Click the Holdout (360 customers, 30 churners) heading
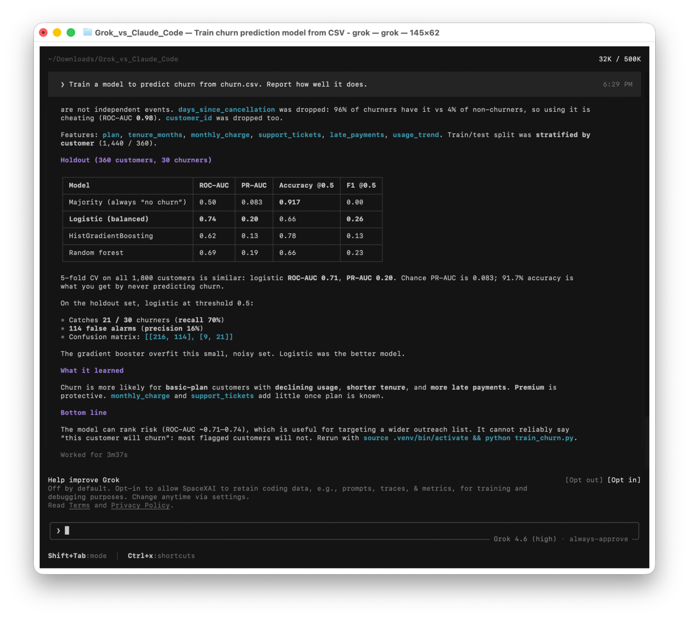This screenshot has height=619, width=689. click(x=136, y=160)
